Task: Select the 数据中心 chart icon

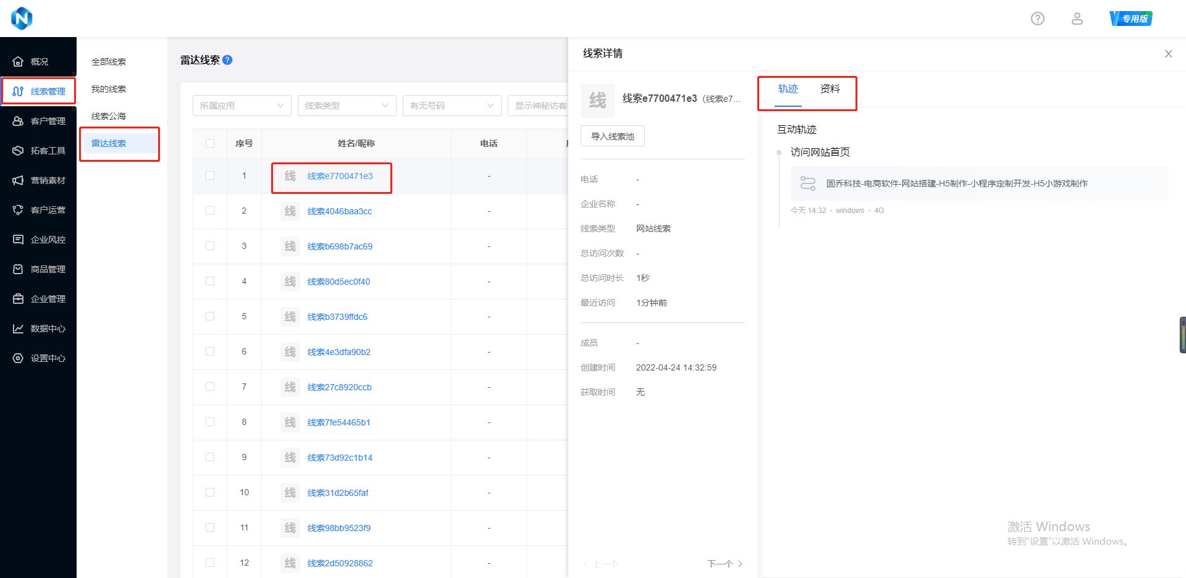Action: (x=38, y=329)
